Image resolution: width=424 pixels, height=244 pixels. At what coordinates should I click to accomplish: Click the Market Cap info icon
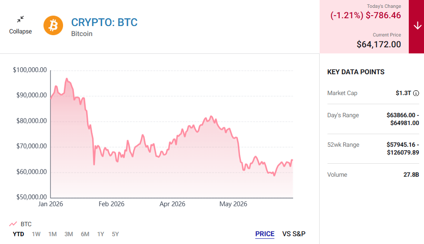416,93
